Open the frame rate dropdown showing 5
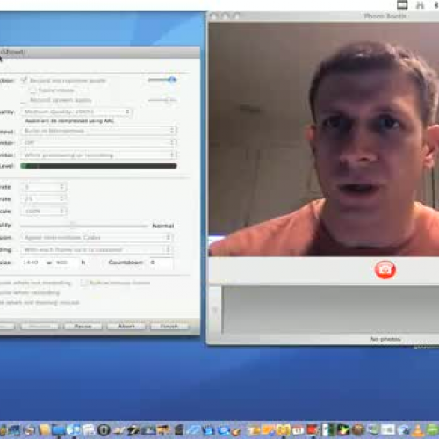The image size is (439, 439). (x=44, y=187)
